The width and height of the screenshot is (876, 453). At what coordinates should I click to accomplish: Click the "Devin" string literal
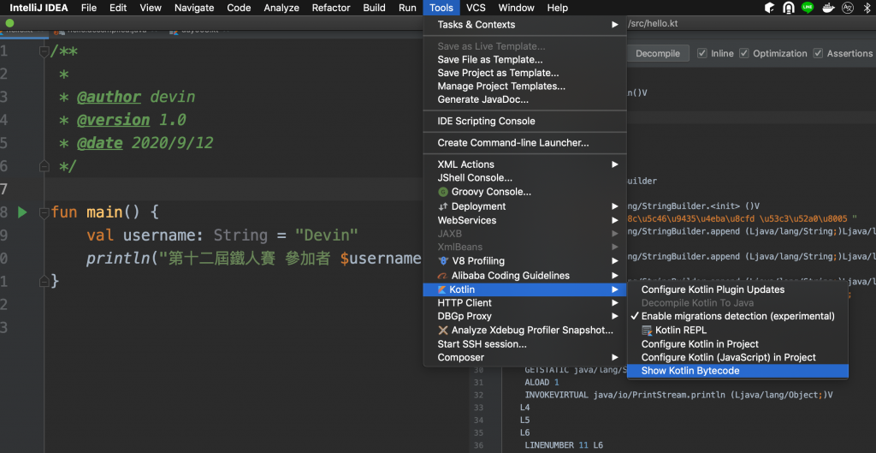coord(326,235)
